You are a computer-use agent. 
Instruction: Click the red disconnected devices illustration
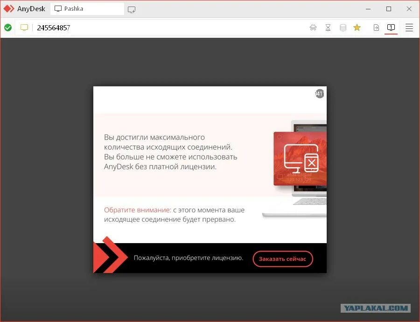click(x=300, y=158)
